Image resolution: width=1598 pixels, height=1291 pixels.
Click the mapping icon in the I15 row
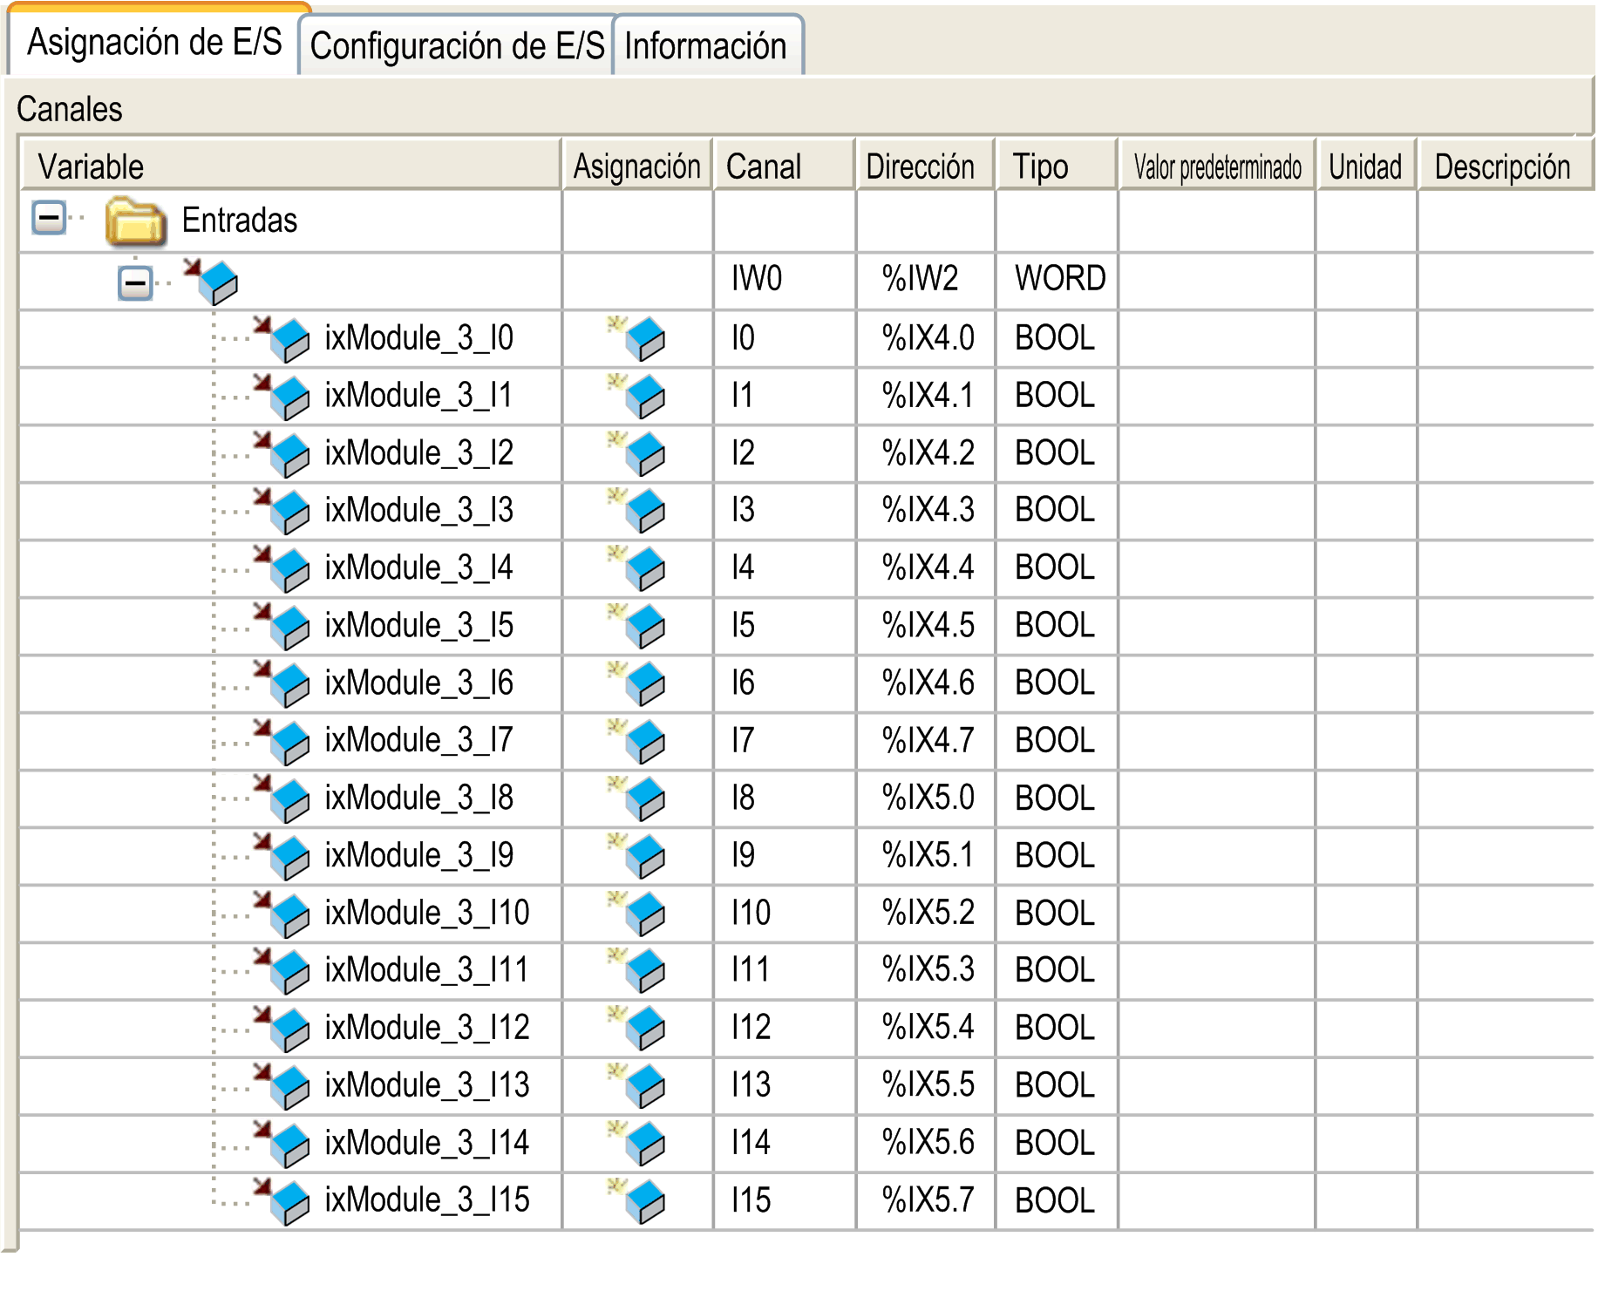(638, 1200)
